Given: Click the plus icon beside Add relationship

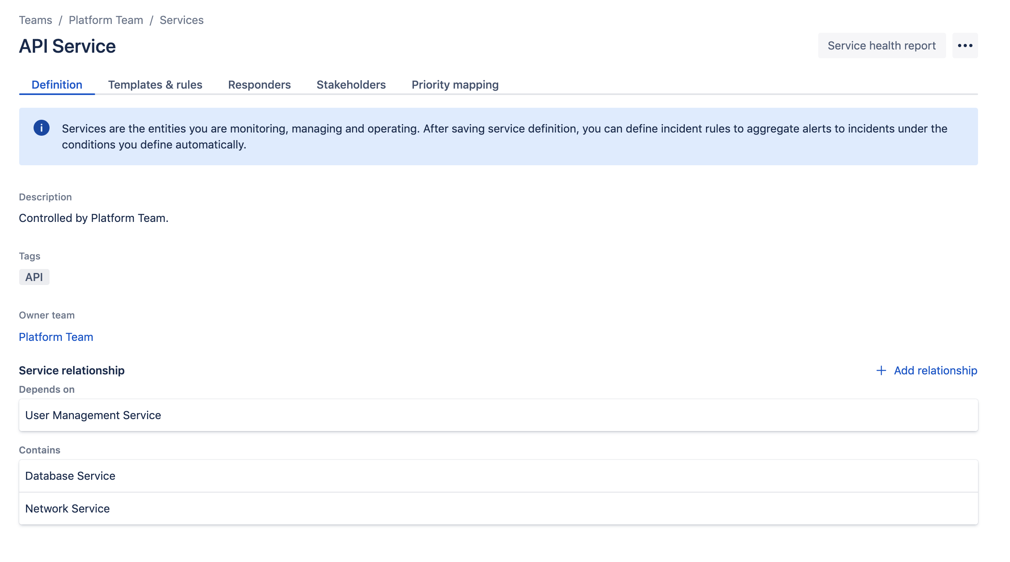Looking at the screenshot, I should [x=881, y=370].
